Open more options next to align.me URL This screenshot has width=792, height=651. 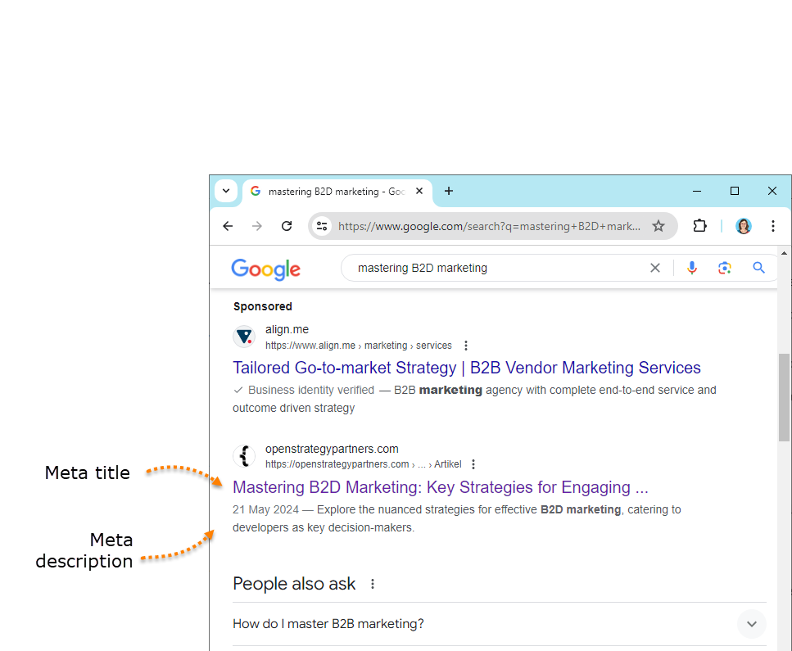(x=466, y=346)
